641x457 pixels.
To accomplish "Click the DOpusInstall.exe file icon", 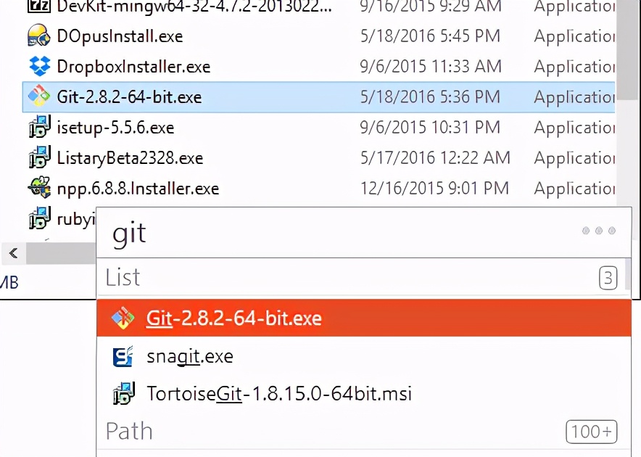I will pyautogui.click(x=38, y=36).
